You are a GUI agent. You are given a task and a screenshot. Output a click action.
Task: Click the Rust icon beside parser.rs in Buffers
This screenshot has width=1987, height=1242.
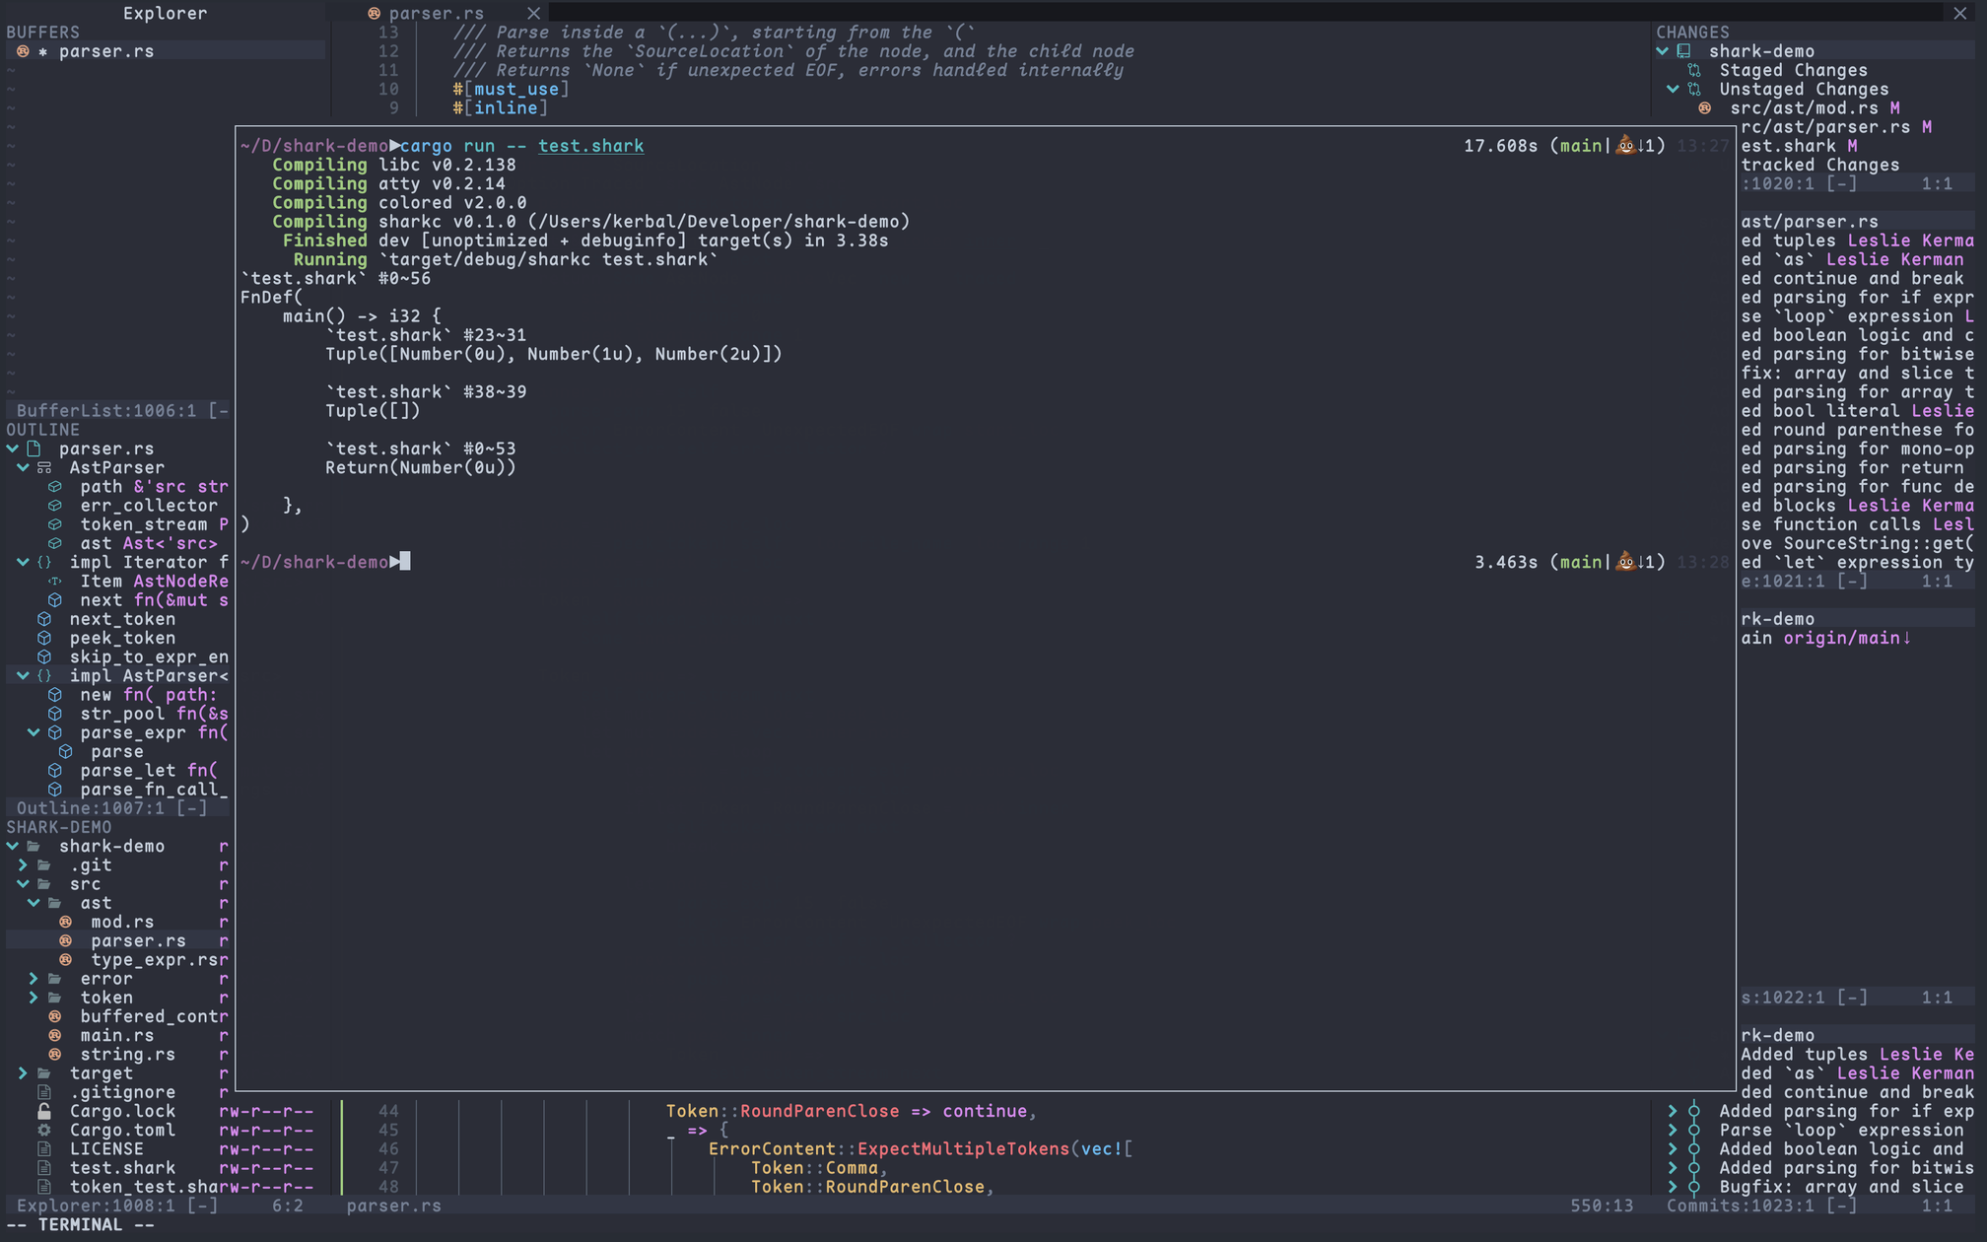(23, 51)
